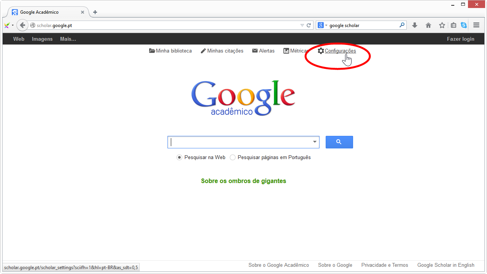This screenshot has width=487, height=274.
Task: Open Imagens in the black bar
Action: point(42,39)
